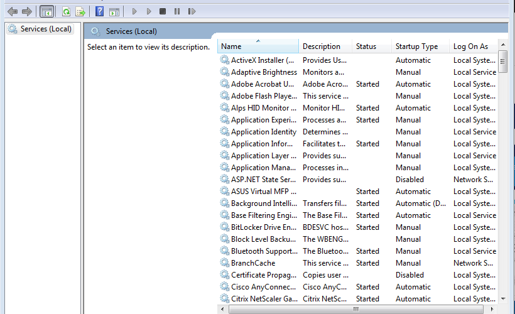The height and width of the screenshot is (314, 515).
Task: Select the BitLocker Drive En... service
Action: pyautogui.click(x=263, y=227)
